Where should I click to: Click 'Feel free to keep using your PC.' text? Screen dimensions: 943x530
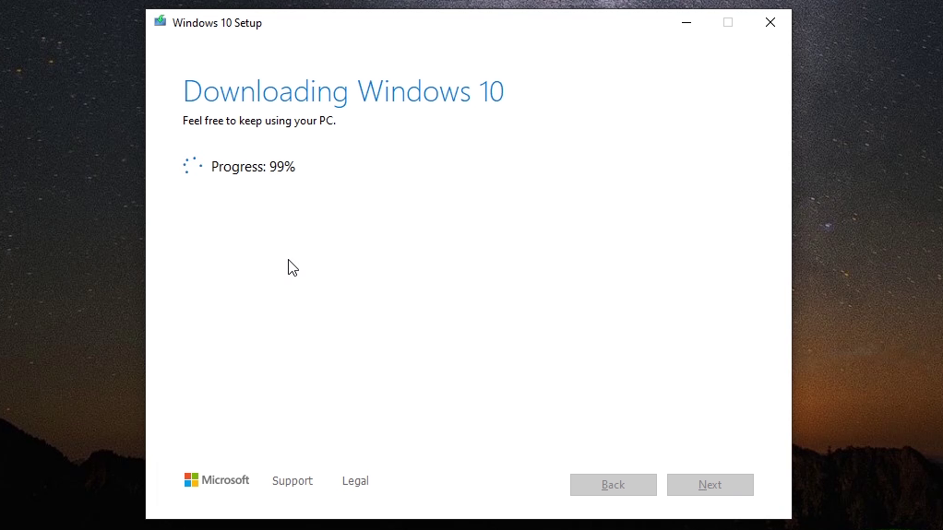tap(259, 121)
